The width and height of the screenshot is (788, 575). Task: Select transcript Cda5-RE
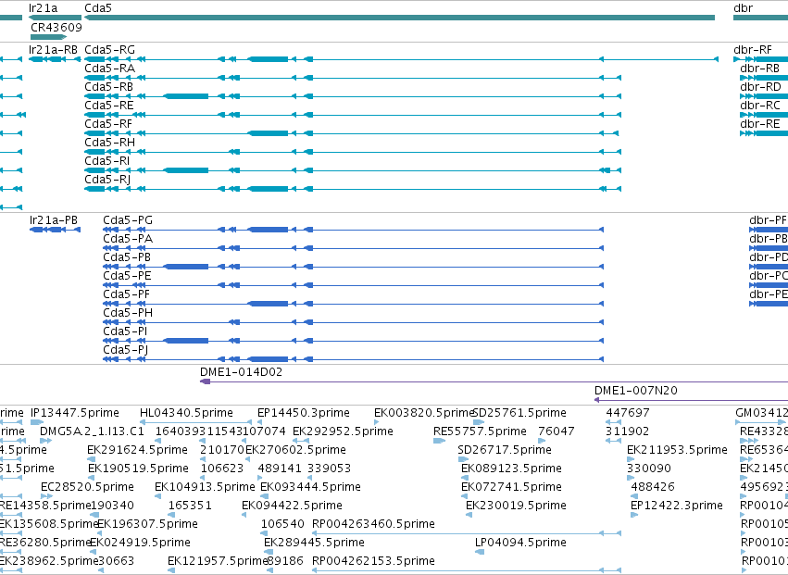[109, 105]
